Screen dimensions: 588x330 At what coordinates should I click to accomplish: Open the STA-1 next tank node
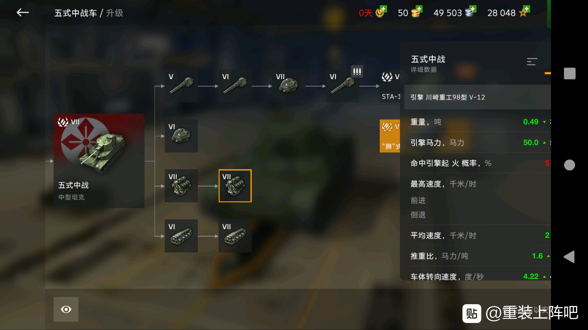[390, 86]
